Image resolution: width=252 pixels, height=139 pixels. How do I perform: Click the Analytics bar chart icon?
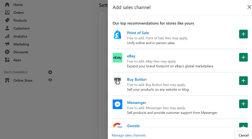point(7,36)
